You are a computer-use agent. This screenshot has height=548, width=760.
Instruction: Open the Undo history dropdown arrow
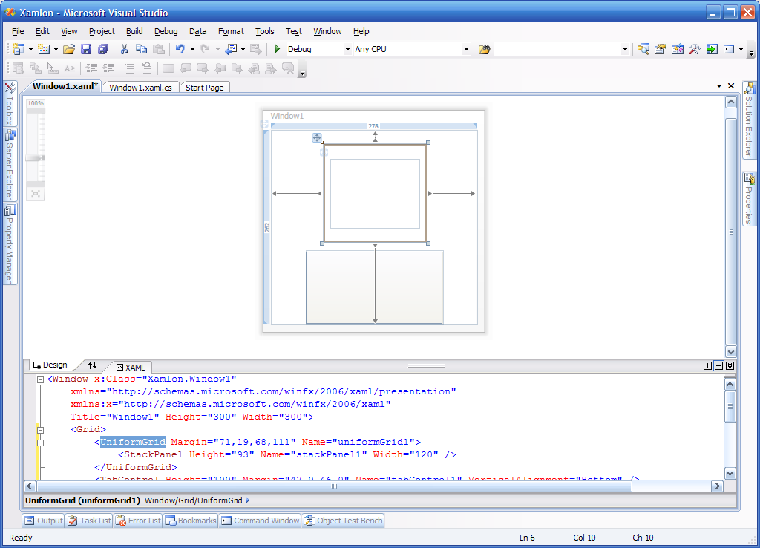tap(192, 49)
